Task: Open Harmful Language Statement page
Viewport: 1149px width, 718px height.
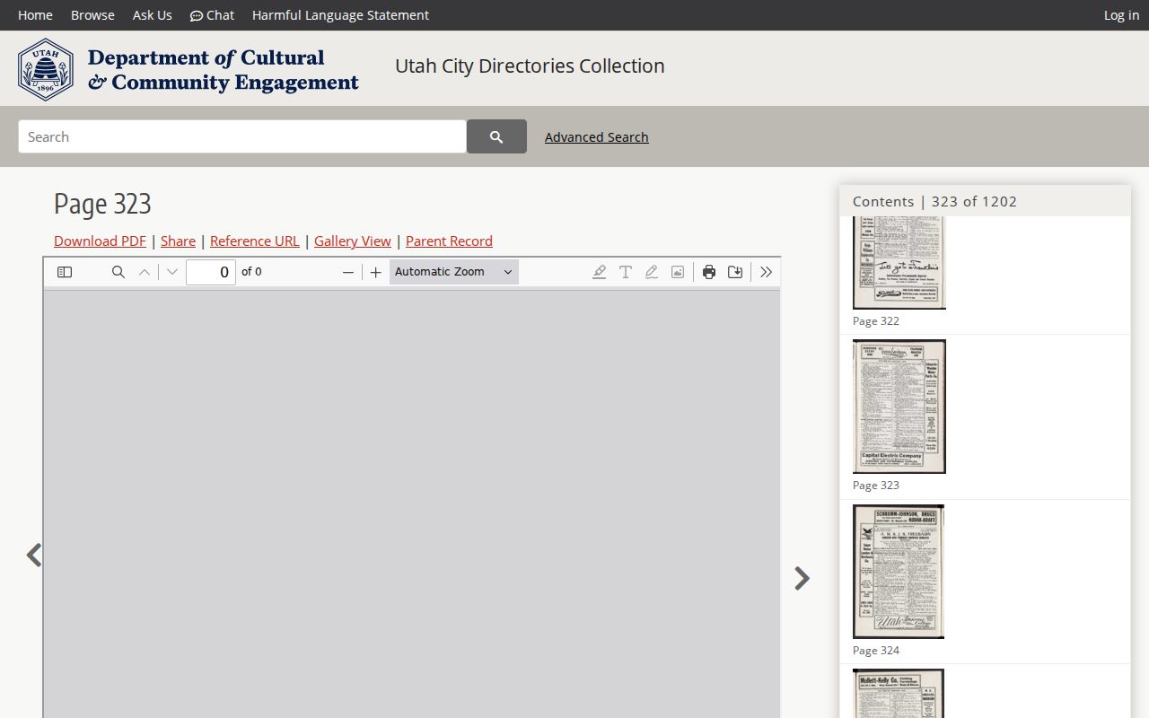Action: (x=340, y=15)
